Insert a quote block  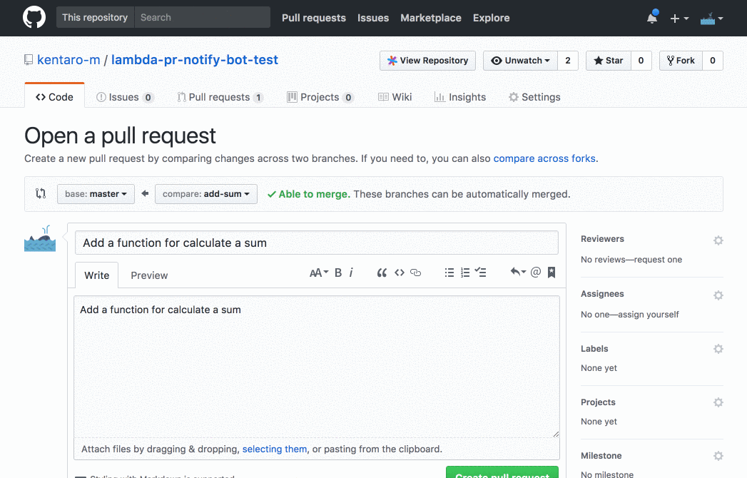point(382,273)
